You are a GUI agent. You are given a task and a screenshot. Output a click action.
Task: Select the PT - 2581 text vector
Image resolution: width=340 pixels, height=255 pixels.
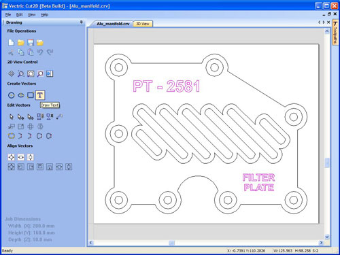pyautogui.click(x=167, y=86)
